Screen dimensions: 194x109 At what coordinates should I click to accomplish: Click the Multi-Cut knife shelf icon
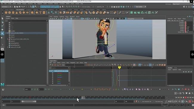[x=120, y=13]
